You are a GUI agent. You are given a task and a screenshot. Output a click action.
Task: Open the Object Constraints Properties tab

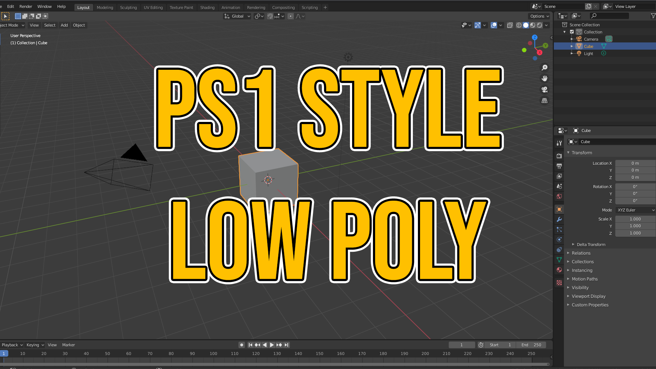(x=559, y=250)
